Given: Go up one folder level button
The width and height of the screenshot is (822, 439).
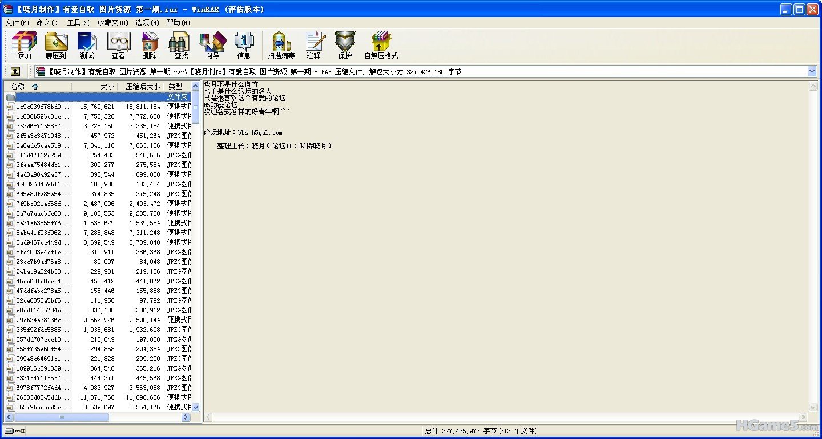Looking at the screenshot, I should click(15, 71).
